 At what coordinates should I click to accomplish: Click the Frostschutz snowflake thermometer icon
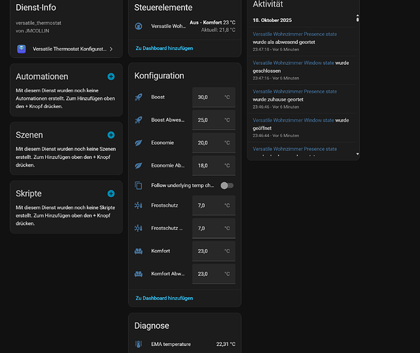coord(139,205)
